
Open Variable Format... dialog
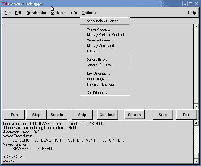(105, 40)
